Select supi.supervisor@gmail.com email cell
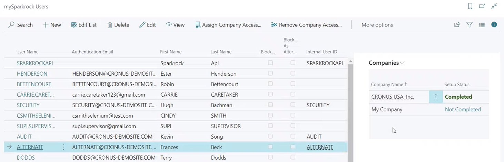504x162 pixels. click(x=104, y=126)
